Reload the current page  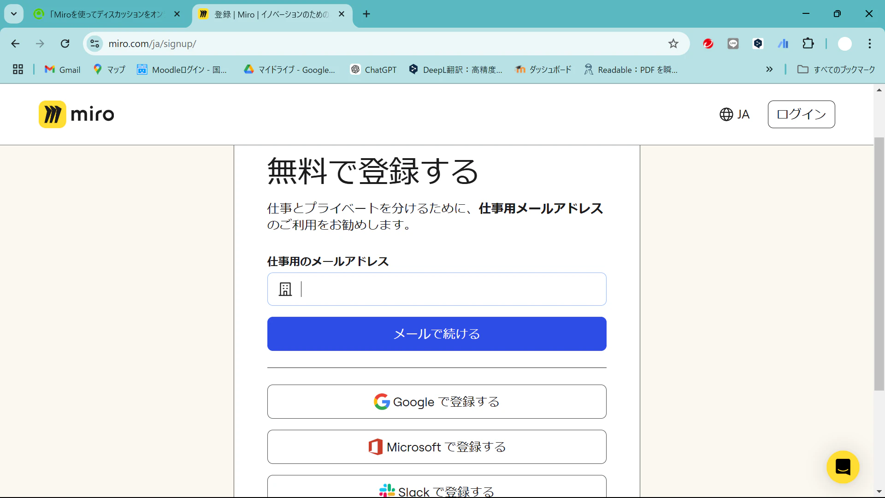[65, 44]
